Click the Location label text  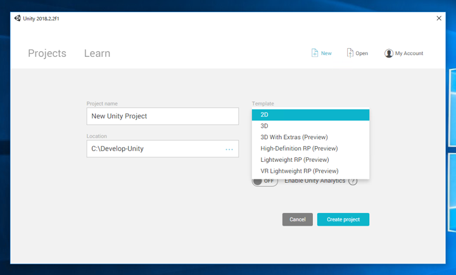pos(96,136)
